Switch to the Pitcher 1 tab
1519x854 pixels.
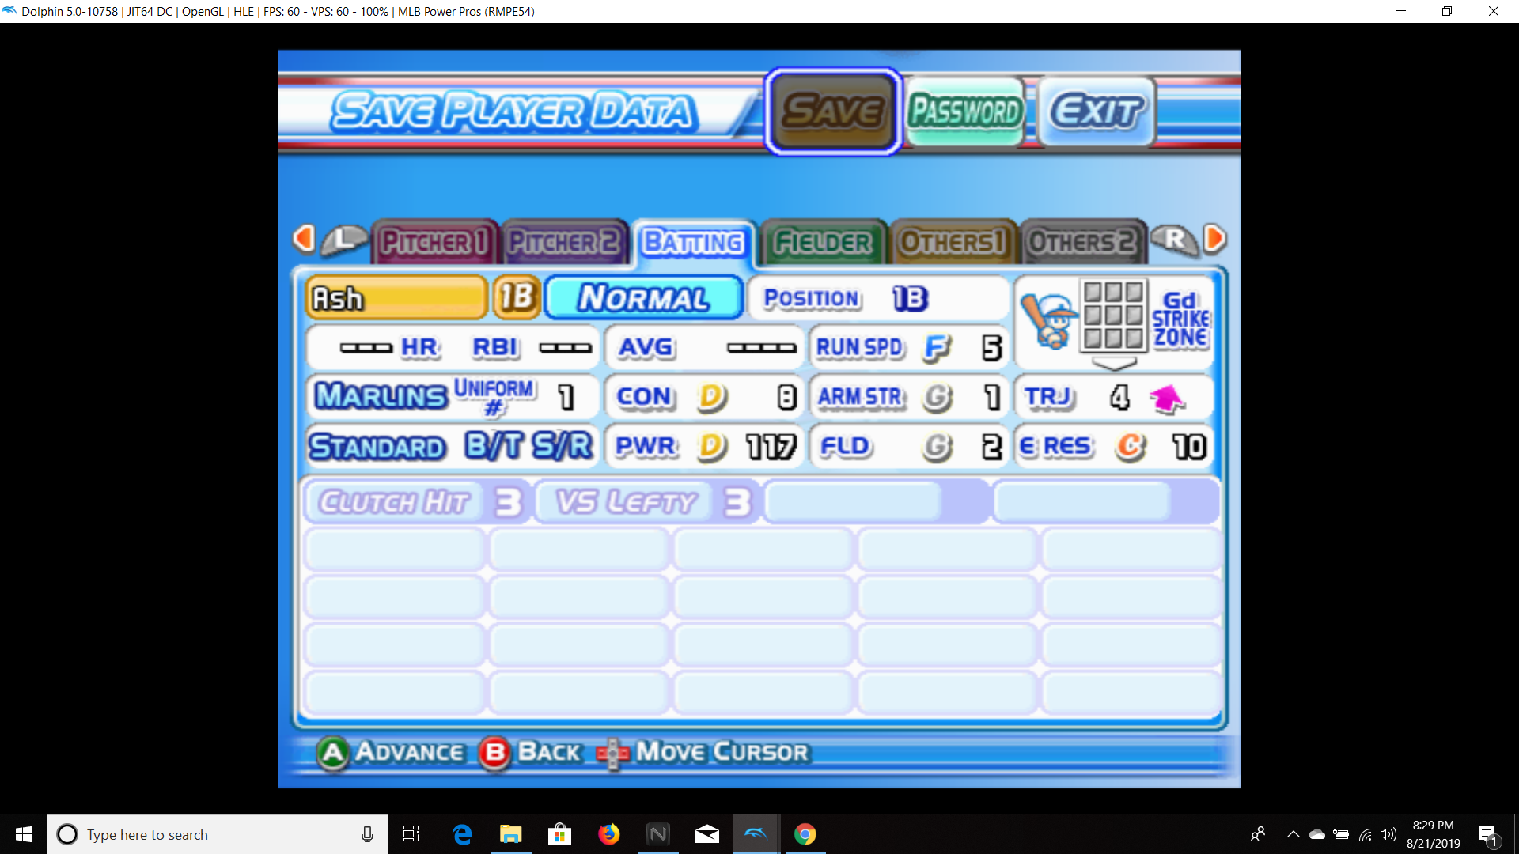tap(434, 242)
